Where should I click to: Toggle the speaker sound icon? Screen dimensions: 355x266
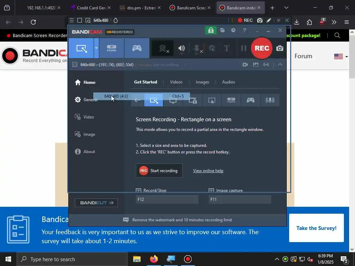182,48
